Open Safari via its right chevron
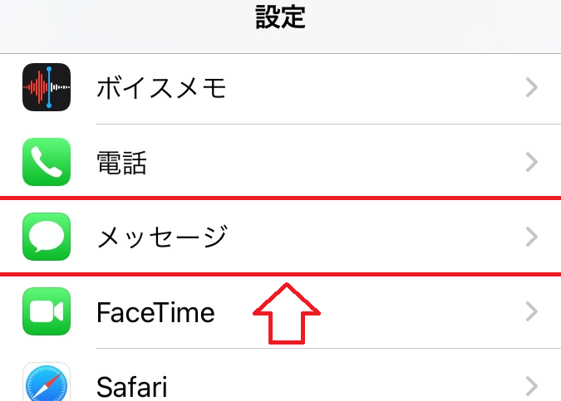 coord(533,386)
